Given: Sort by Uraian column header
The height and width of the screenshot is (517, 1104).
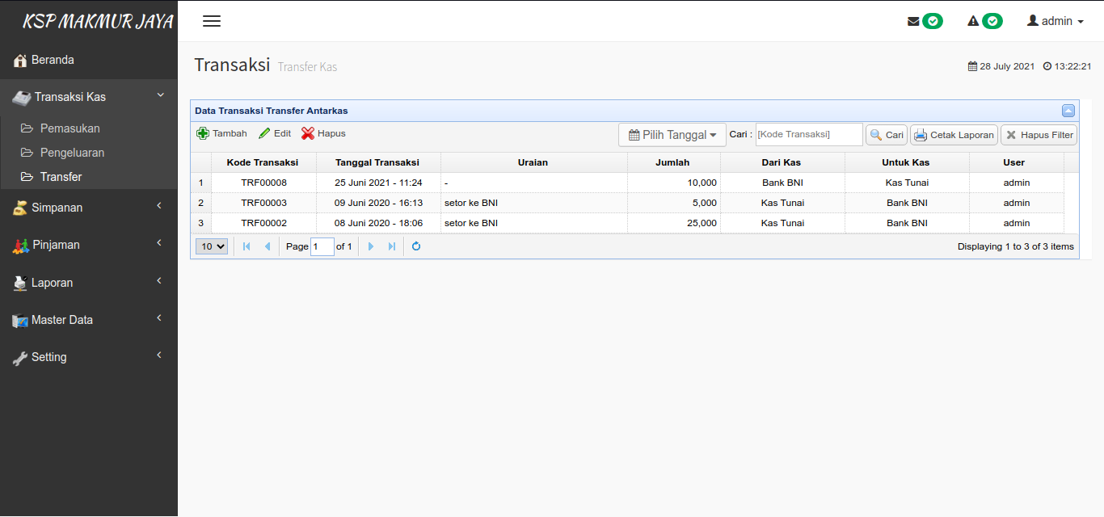Looking at the screenshot, I should 533,162.
